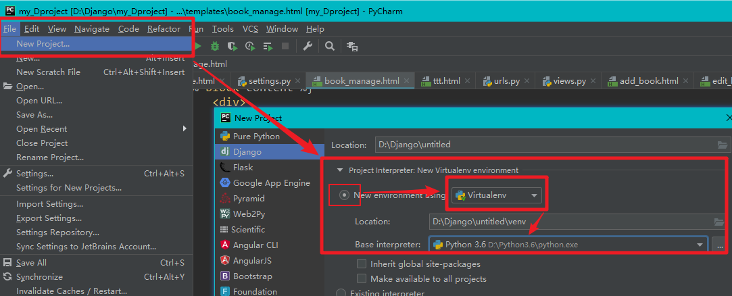
Task: Click Synchronize in File menu
Action: tap(96, 277)
